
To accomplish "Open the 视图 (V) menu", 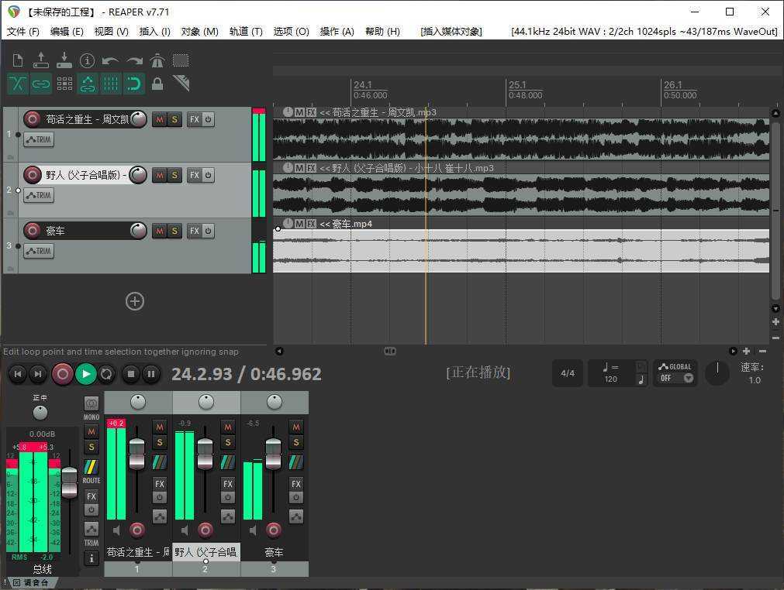I will click(111, 32).
